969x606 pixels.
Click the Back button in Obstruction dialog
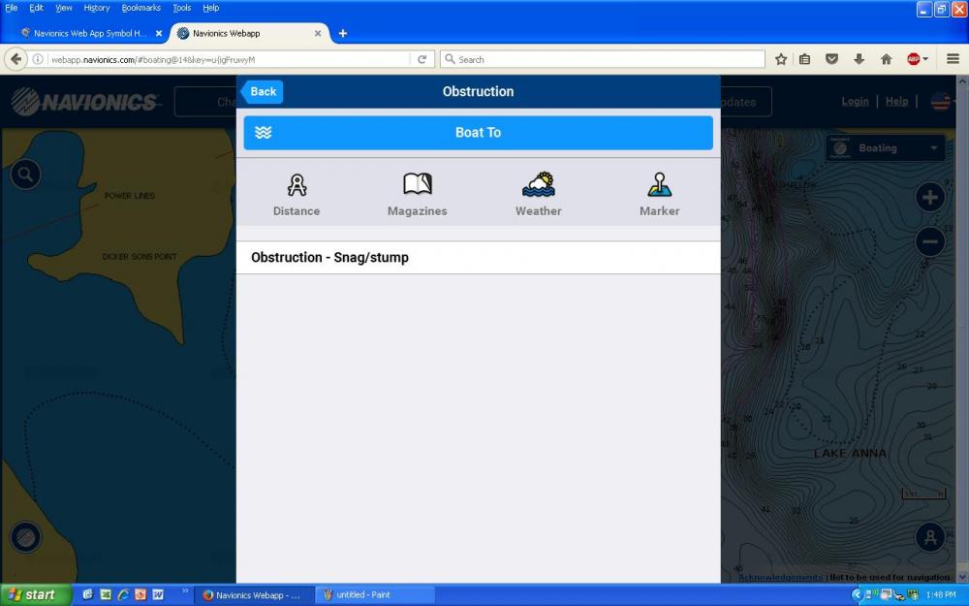pos(263,91)
